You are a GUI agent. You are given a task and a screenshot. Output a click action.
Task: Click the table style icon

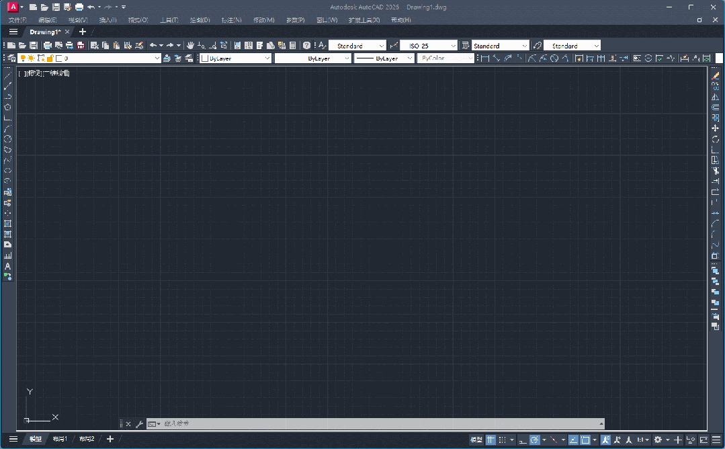[466, 45]
